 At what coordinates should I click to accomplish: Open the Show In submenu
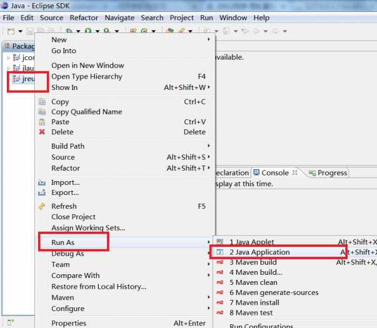(125, 87)
